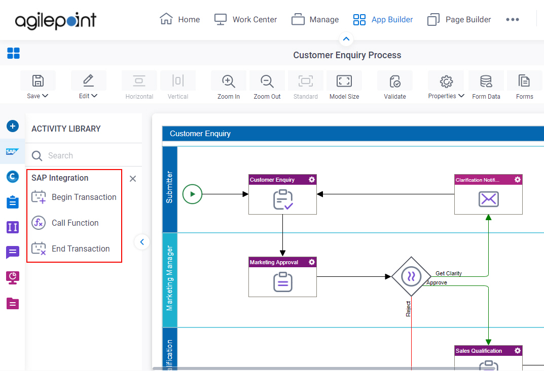Expand the Properties dropdown arrow
544x371 pixels.
click(461, 96)
